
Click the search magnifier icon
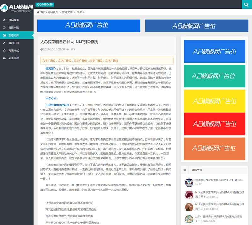pos(246,4)
